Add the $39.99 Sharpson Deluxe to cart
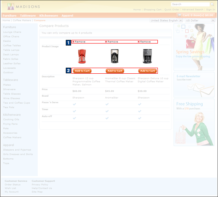The width and height of the screenshot is (218, 197). click(147, 71)
